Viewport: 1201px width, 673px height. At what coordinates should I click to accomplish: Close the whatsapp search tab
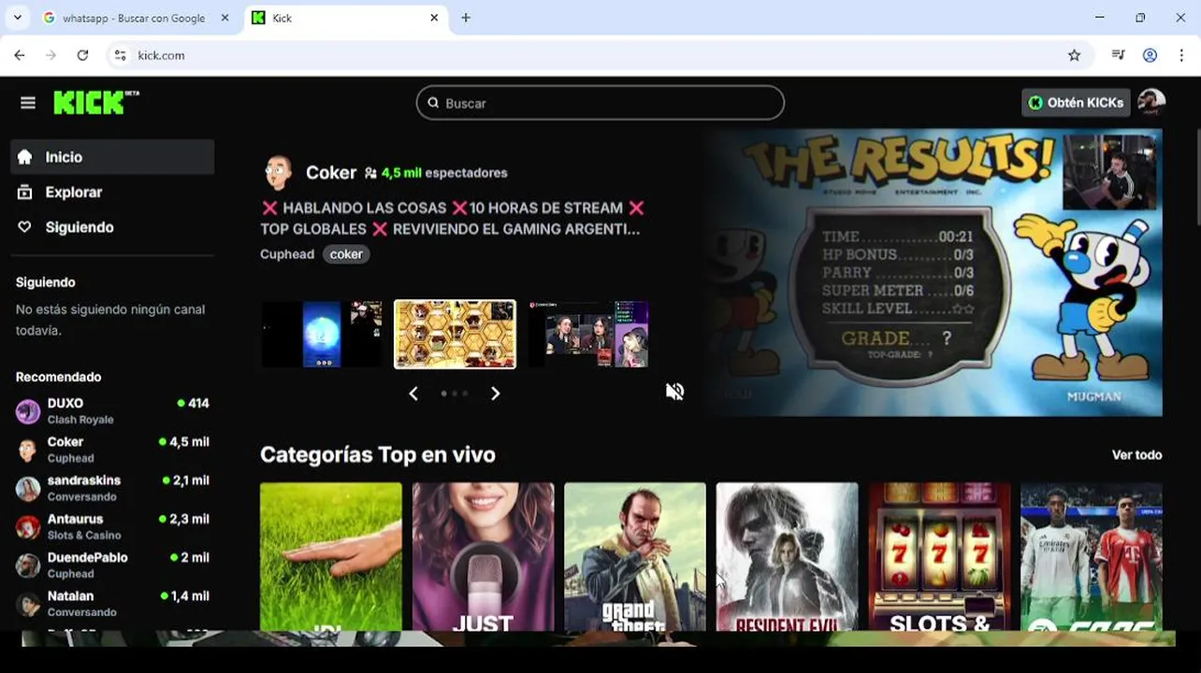click(x=224, y=18)
